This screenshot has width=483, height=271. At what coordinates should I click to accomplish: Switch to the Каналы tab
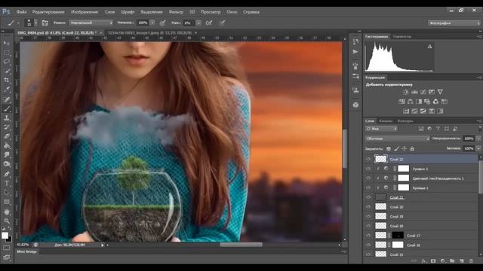pyautogui.click(x=386, y=121)
